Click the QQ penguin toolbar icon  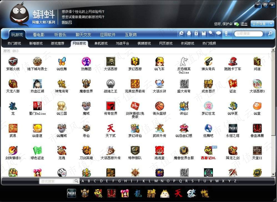[189, 33]
